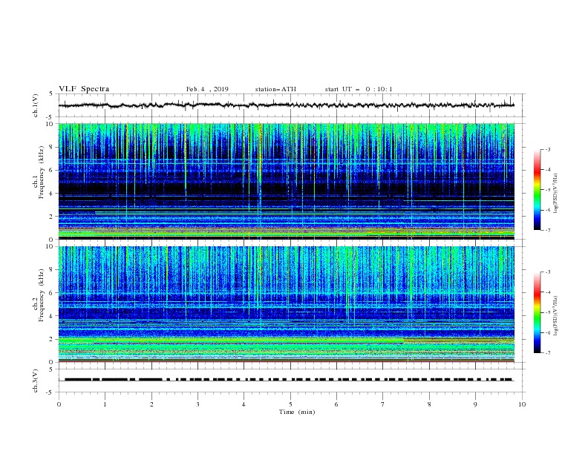The height and width of the screenshot is (454, 588).
Task: Click the ch.1 waveform trace
Action: pos(287,105)
